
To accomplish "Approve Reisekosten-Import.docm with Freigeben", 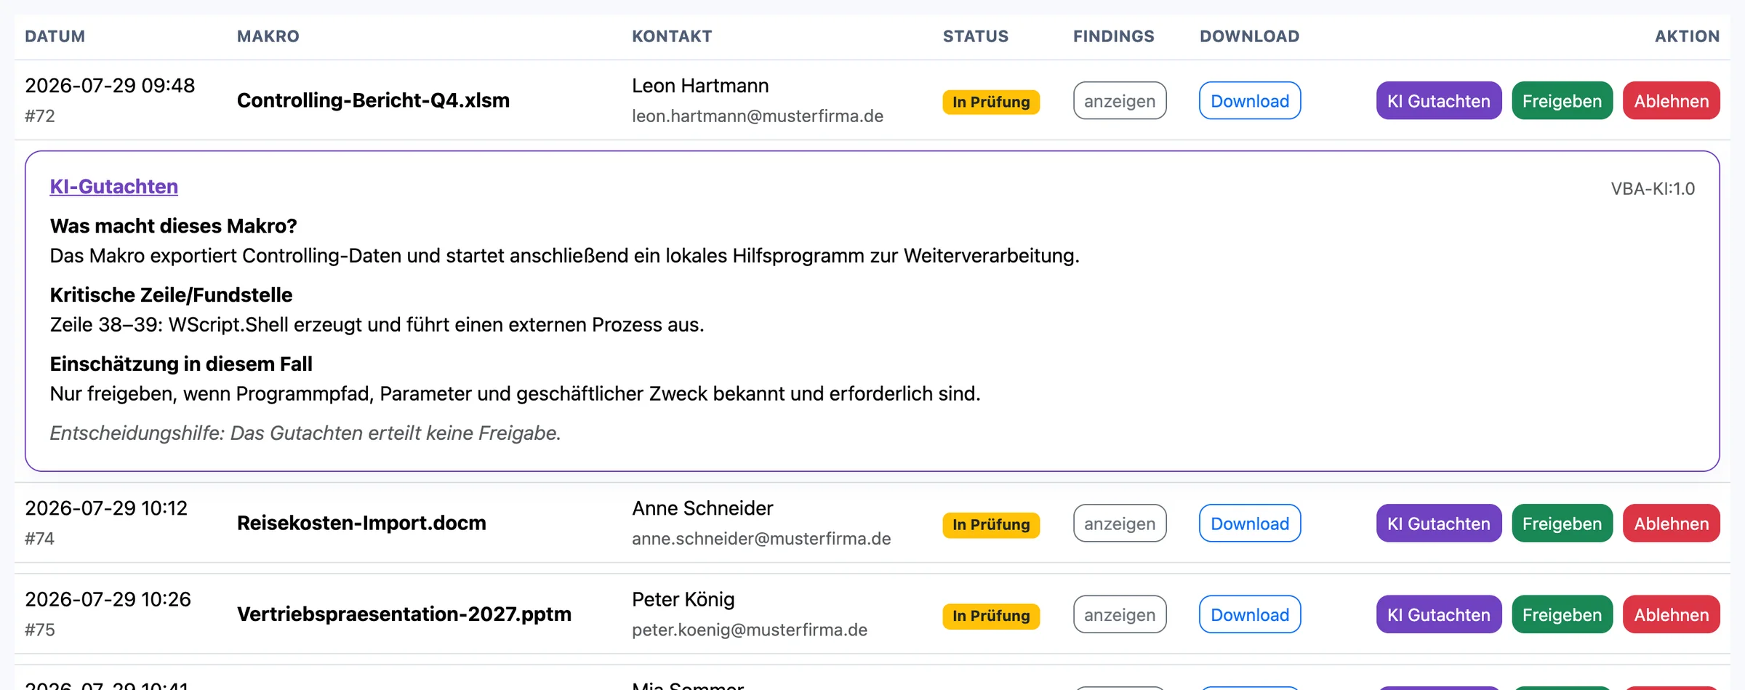I will [1562, 523].
